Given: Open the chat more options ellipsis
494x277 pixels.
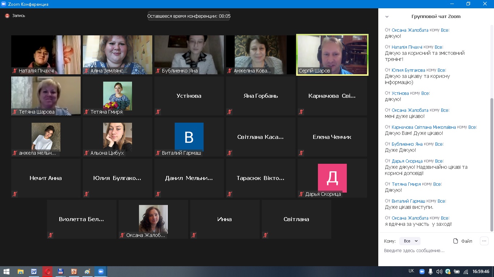Looking at the screenshot, I should point(484,241).
